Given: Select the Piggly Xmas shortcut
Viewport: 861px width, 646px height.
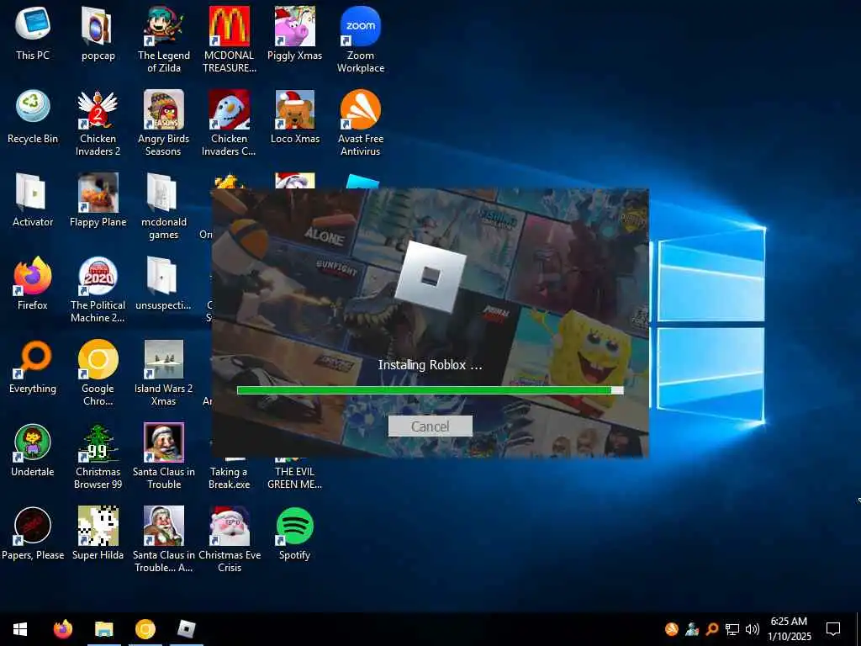Looking at the screenshot, I should pyautogui.click(x=295, y=34).
